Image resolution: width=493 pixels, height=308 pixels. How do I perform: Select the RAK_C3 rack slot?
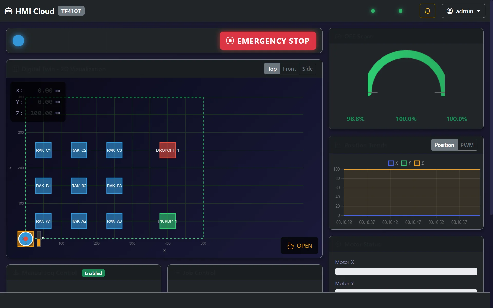point(115,150)
